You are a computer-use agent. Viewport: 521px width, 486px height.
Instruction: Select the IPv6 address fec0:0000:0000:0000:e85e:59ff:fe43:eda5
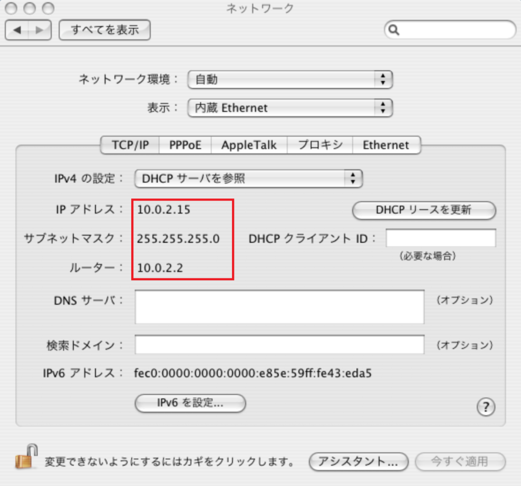coord(253,374)
